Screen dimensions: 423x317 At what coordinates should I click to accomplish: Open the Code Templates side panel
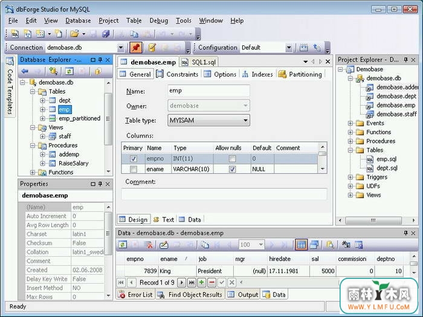10,86
